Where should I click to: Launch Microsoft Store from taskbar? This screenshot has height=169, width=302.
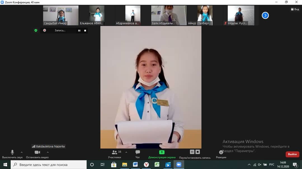tap(114, 165)
